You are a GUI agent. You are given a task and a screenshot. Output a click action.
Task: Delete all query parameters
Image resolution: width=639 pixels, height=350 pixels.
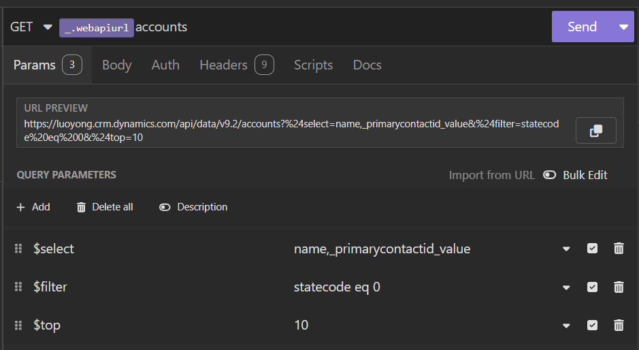click(105, 207)
